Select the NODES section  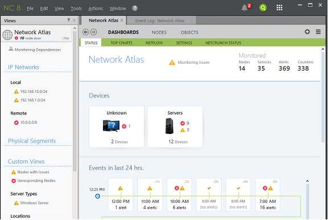[x=159, y=32]
